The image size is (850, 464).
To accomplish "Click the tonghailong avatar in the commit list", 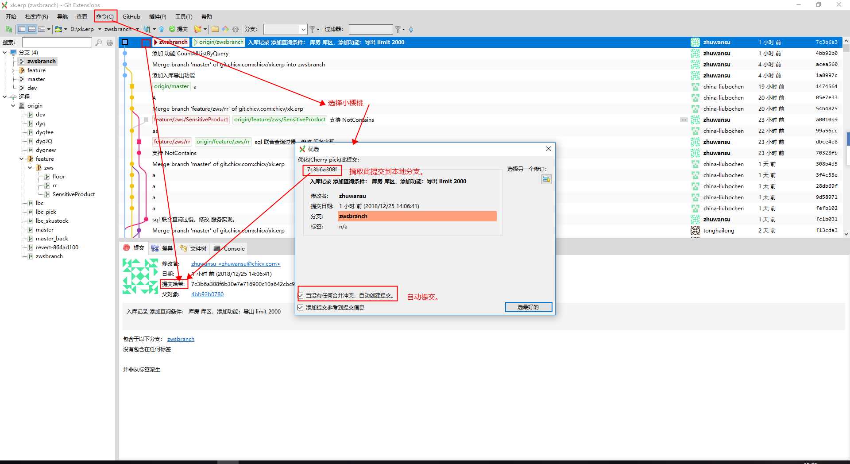I will (x=695, y=230).
